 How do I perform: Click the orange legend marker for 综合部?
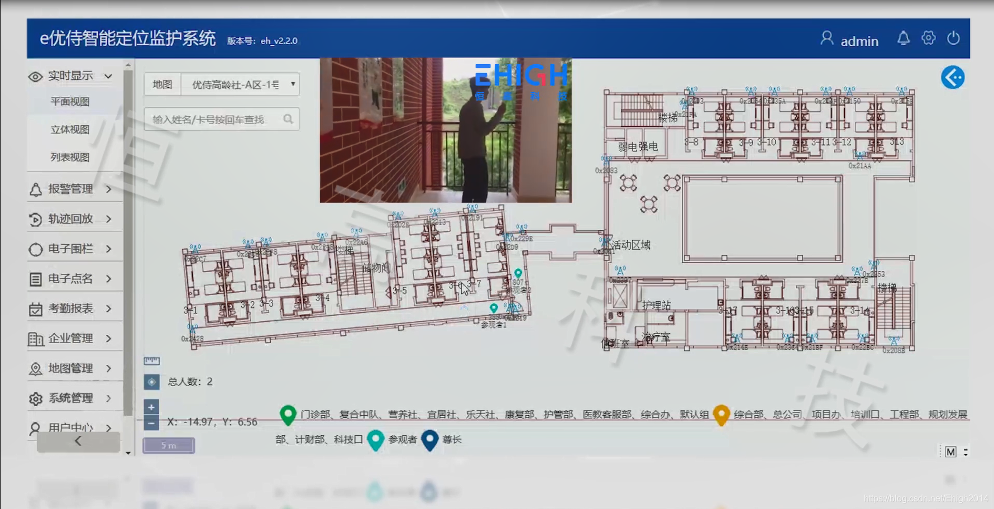(x=721, y=415)
